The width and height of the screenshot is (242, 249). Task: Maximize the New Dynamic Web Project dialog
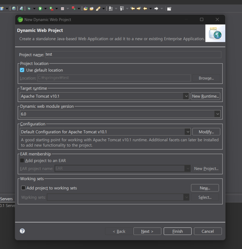point(202,19)
